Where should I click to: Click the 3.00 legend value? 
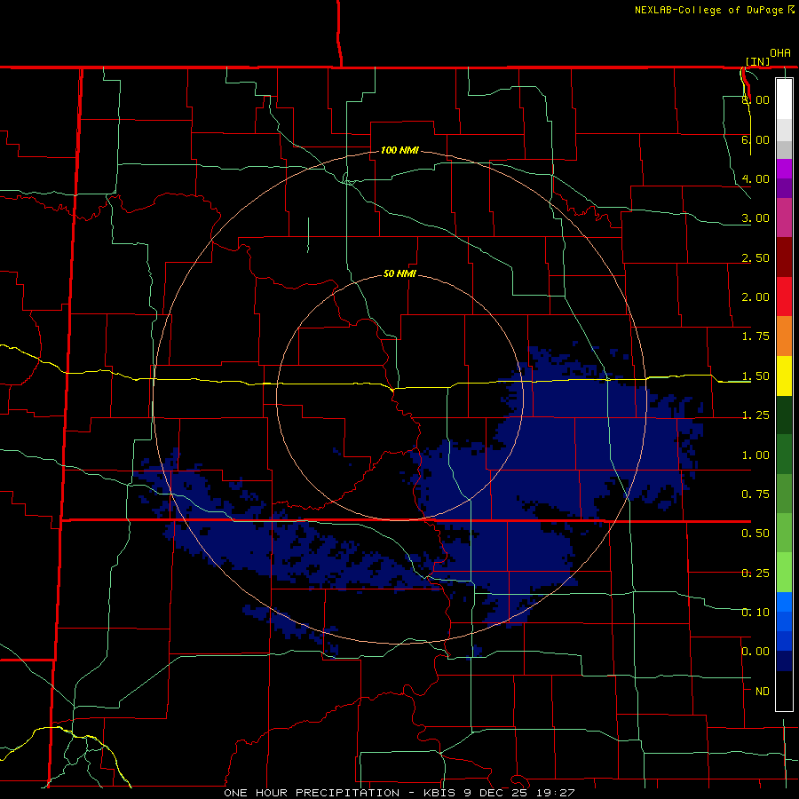pyautogui.click(x=755, y=218)
